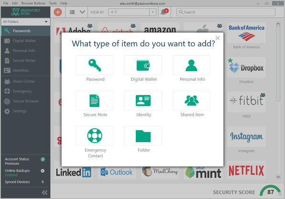
Task: Choose the Password key icon tile
Action: click(95, 65)
